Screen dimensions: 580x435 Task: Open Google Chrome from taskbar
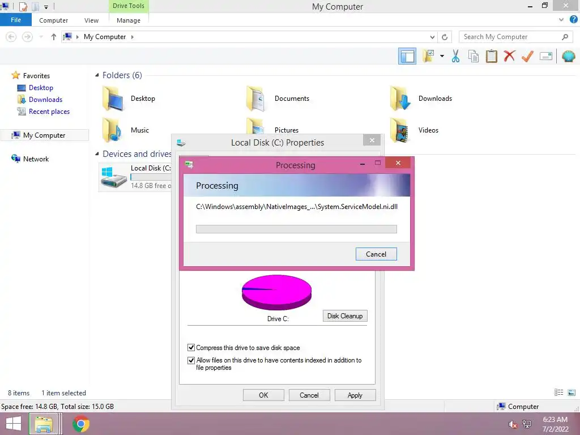[80, 424]
